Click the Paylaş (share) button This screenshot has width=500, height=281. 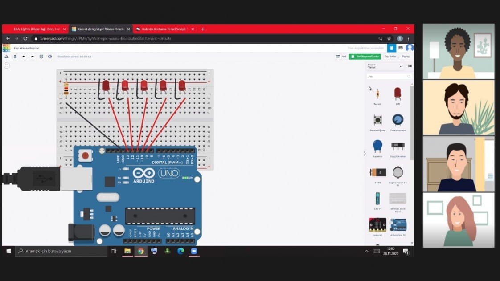pos(406,57)
